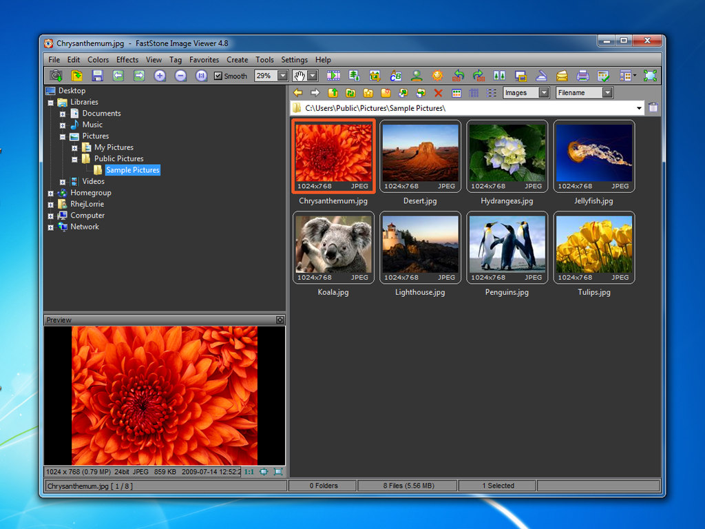
Task: Go to next image using green right arrow
Action: point(139,76)
